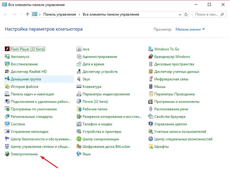Click the Электропитание power icon

coord(7,154)
